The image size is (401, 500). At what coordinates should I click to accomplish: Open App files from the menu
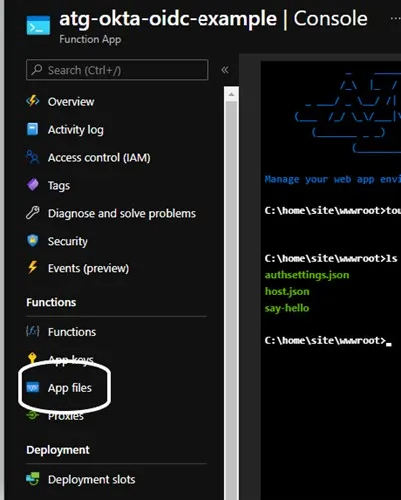pyautogui.click(x=70, y=388)
